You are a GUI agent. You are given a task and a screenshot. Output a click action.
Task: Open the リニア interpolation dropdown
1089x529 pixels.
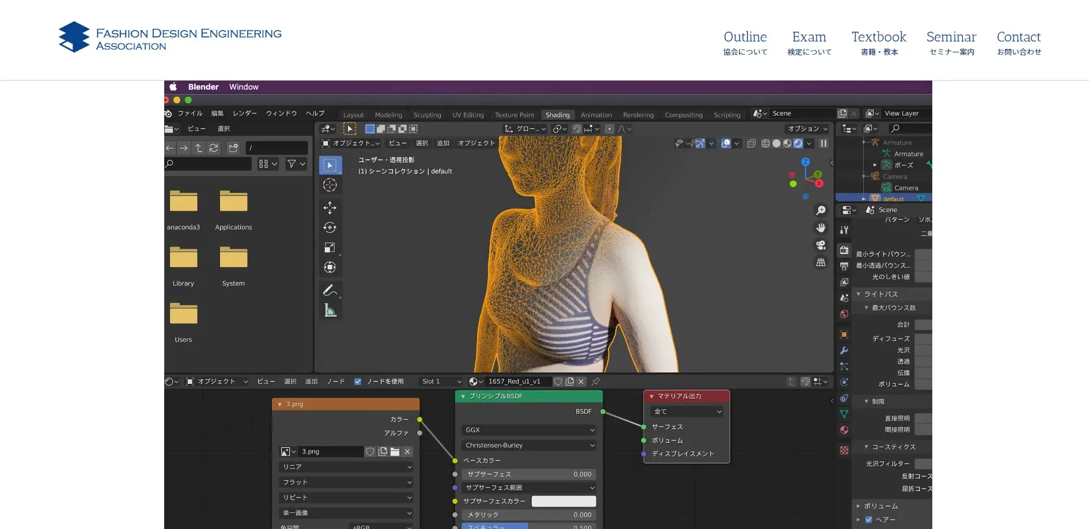point(346,467)
